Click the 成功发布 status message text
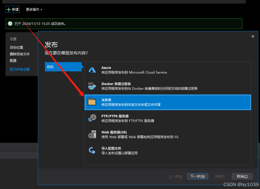Image resolution: width=260 pixels, height=189 pixels. pyautogui.click(x=40, y=24)
